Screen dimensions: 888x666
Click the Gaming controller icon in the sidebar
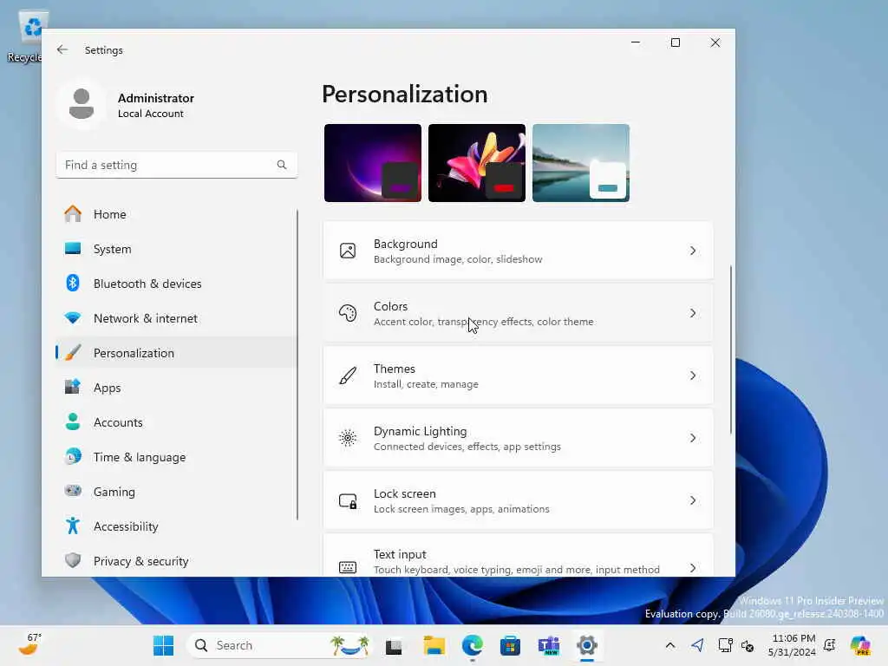pos(73,491)
